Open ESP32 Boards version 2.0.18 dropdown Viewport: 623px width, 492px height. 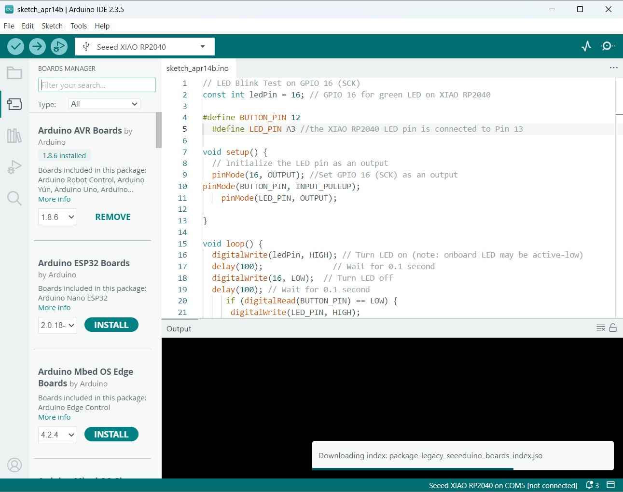pyautogui.click(x=57, y=325)
